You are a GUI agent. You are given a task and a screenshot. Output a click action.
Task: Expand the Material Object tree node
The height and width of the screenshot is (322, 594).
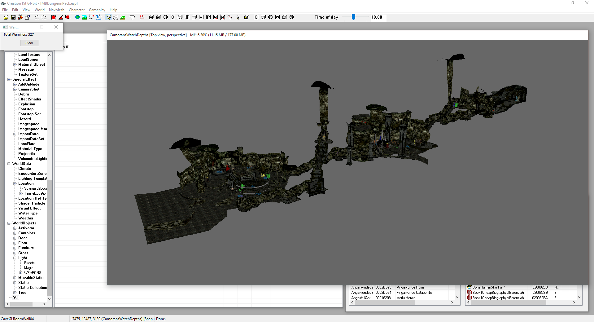point(15,64)
